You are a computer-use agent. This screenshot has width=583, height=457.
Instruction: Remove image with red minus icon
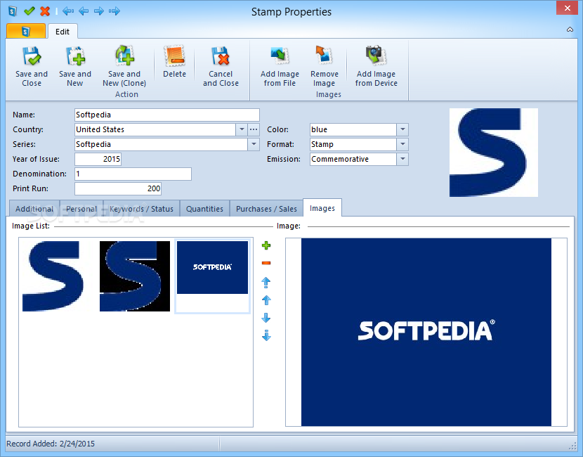click(x=266, y=263)
